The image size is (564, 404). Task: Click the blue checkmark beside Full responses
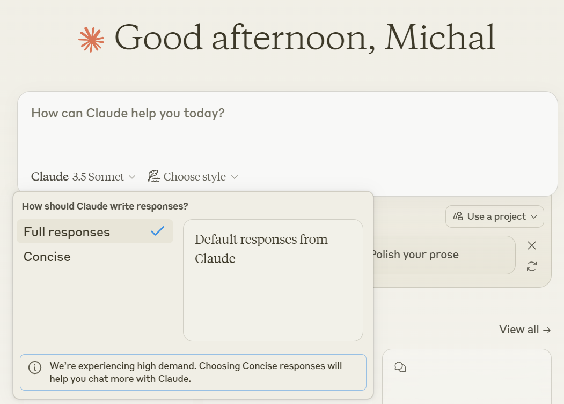pos(157,231)
